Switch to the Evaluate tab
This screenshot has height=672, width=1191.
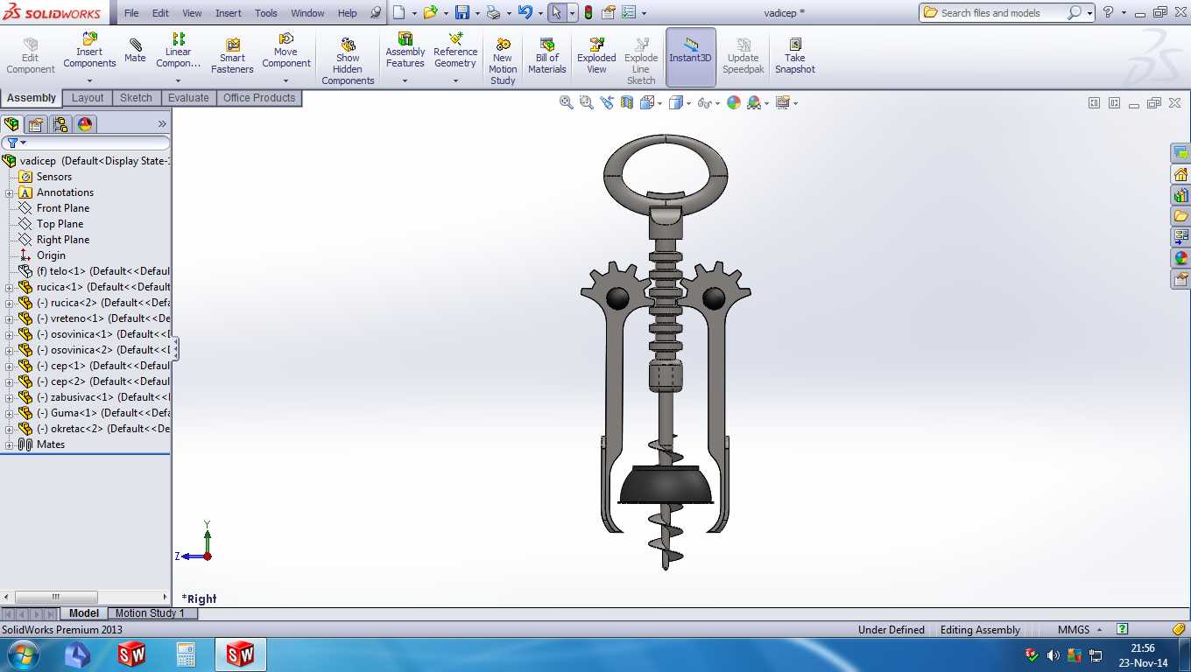(x=188, y=98)
